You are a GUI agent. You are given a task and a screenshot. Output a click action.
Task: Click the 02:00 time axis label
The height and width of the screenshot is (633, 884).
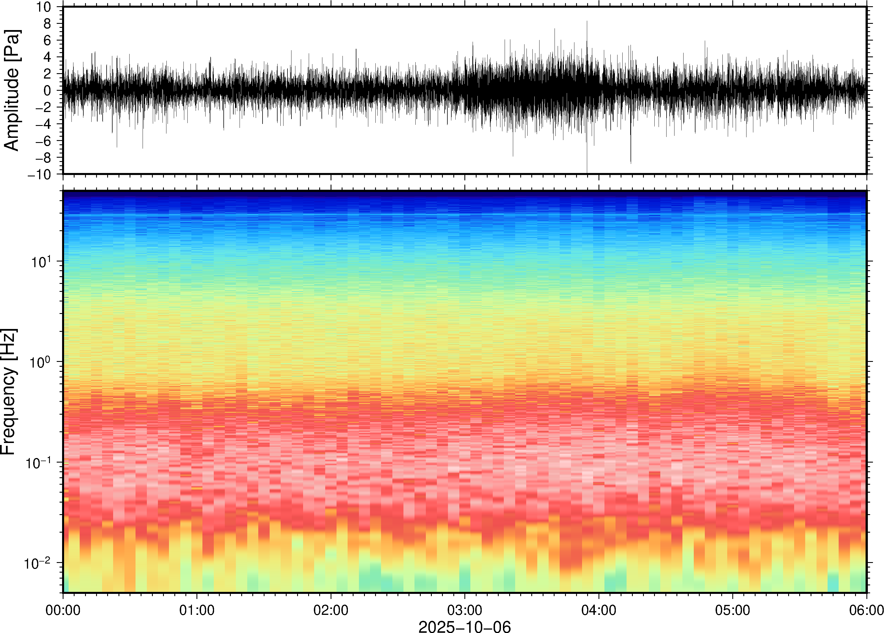point(331,610)
